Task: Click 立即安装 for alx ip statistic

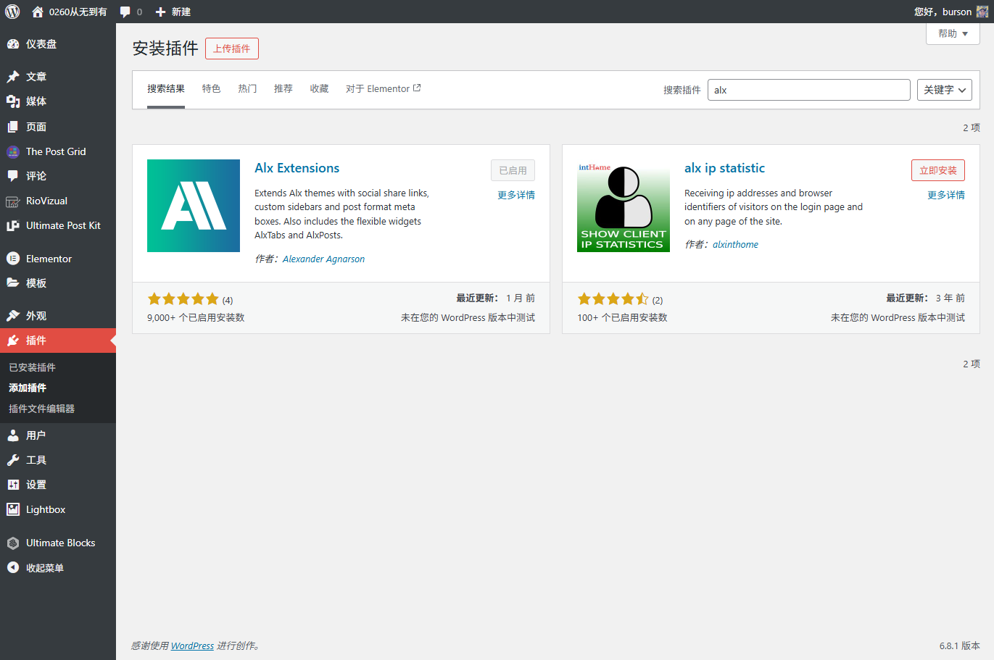Action: pyautogui.click(x=938, y=170)
